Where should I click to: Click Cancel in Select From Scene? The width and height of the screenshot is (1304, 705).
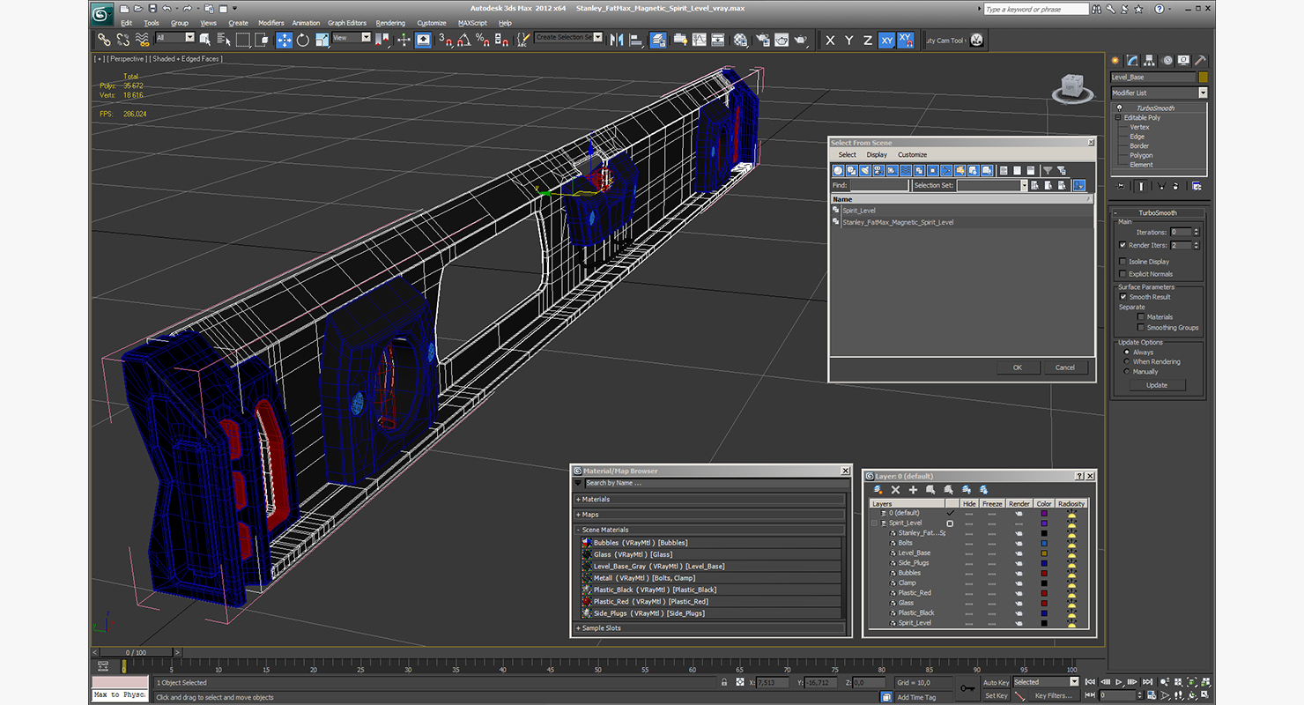[1065, 368]
